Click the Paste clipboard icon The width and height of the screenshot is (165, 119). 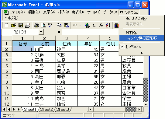66,25
